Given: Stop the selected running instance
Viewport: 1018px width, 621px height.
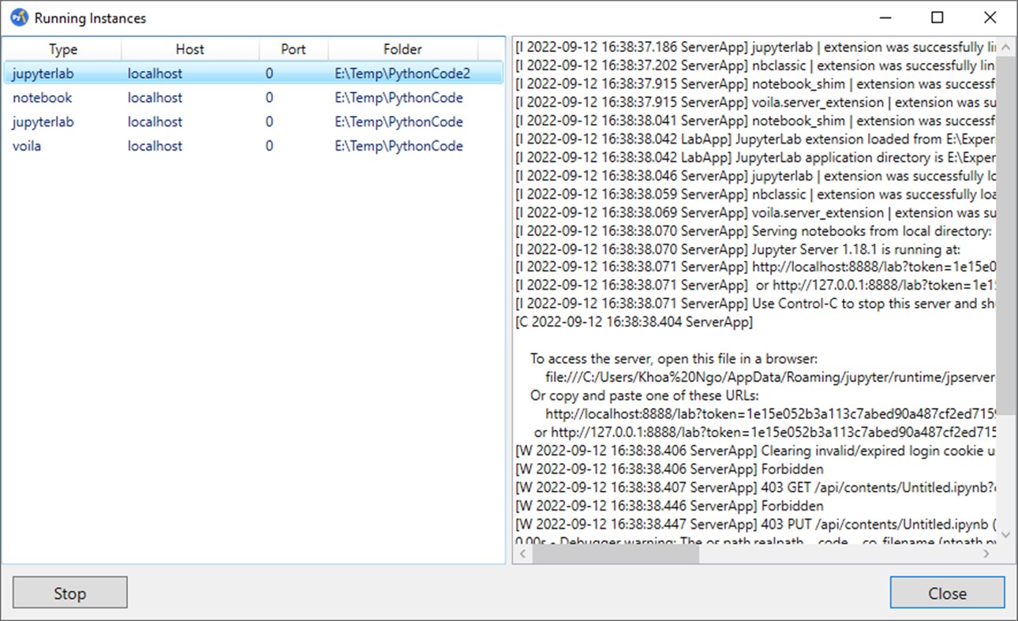Looking at the screenshot, I should coord(69,593).
